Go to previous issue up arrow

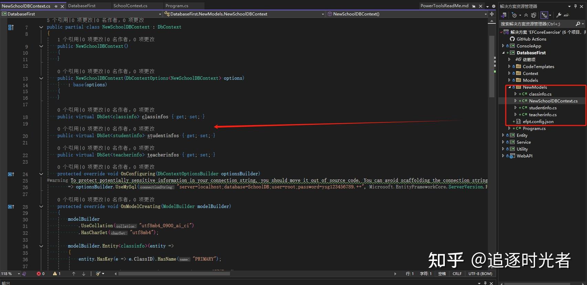tap(74, 274)
